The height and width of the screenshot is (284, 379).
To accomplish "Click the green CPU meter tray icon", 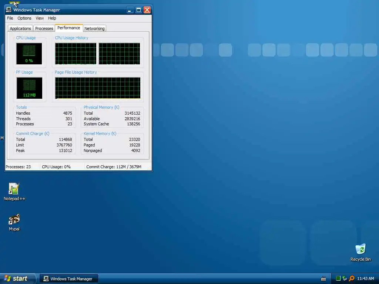I will tap(338, 278).
